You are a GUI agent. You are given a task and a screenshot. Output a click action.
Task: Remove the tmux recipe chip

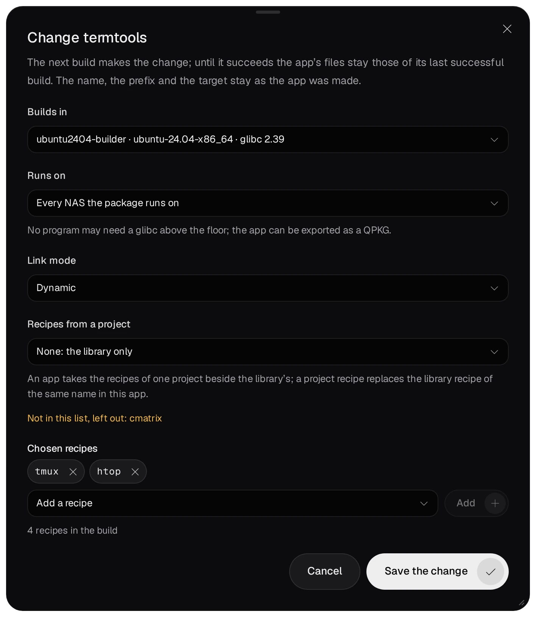73,471
